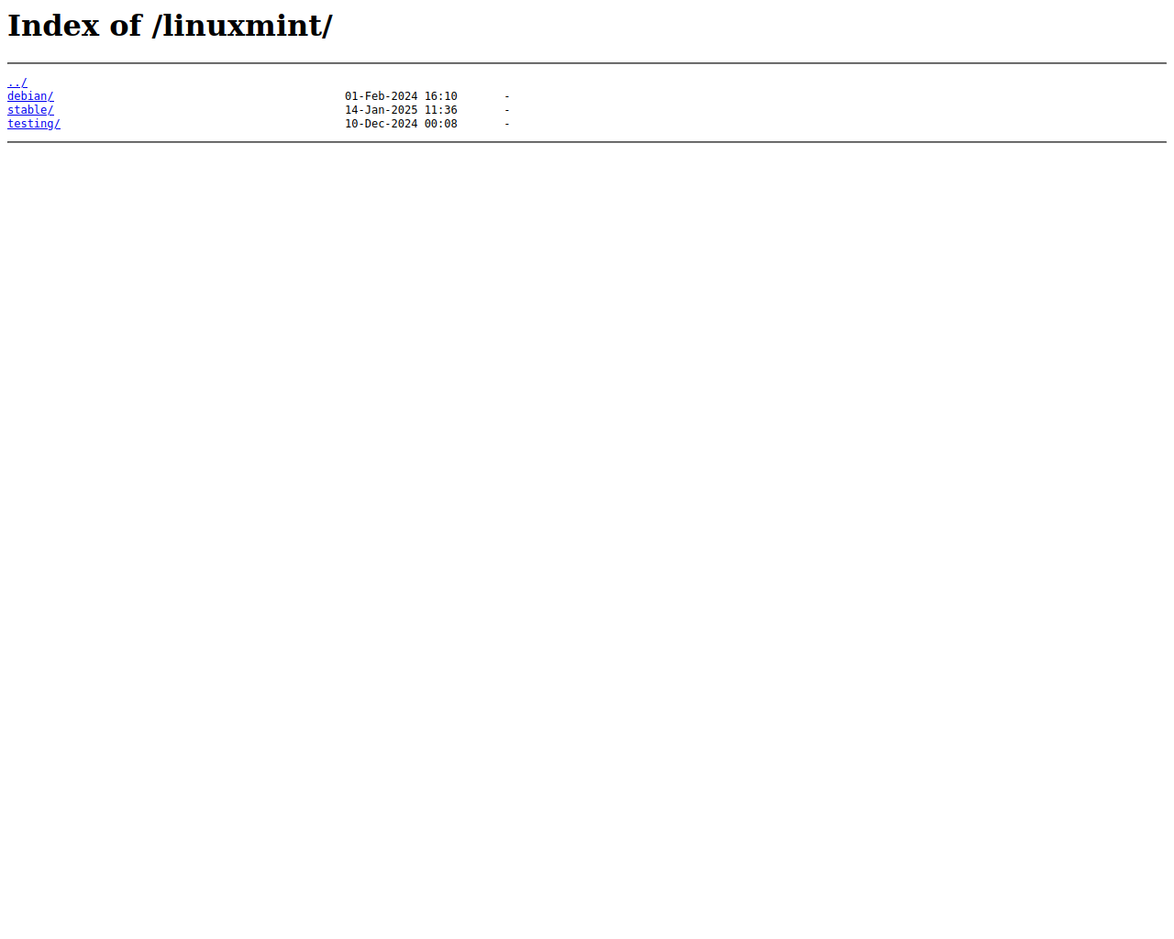This screenshot has width=1174, height=939.
Task: Click the 01-Feb-2024 date in debian row
Action: tap(382, 96)
